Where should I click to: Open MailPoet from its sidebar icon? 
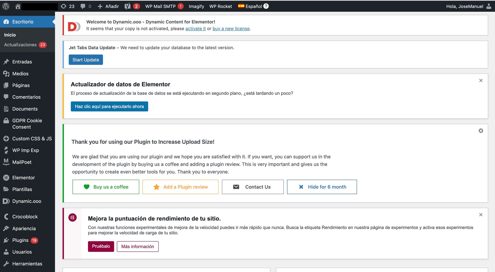[6, 162]
